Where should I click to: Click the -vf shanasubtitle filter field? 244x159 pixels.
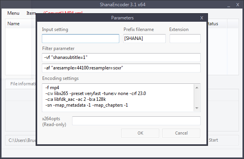121,57
